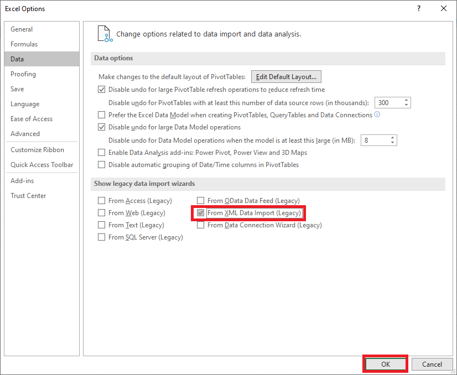Toggle disable undo for large Data Model operations
This screenshot has height=375, width=457.
[101, 127]
